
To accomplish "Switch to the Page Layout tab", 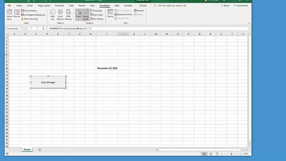I will (44, 5).
